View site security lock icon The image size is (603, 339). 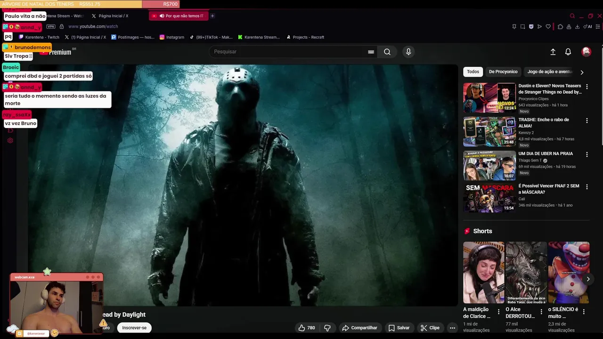(x=62, y=27)
